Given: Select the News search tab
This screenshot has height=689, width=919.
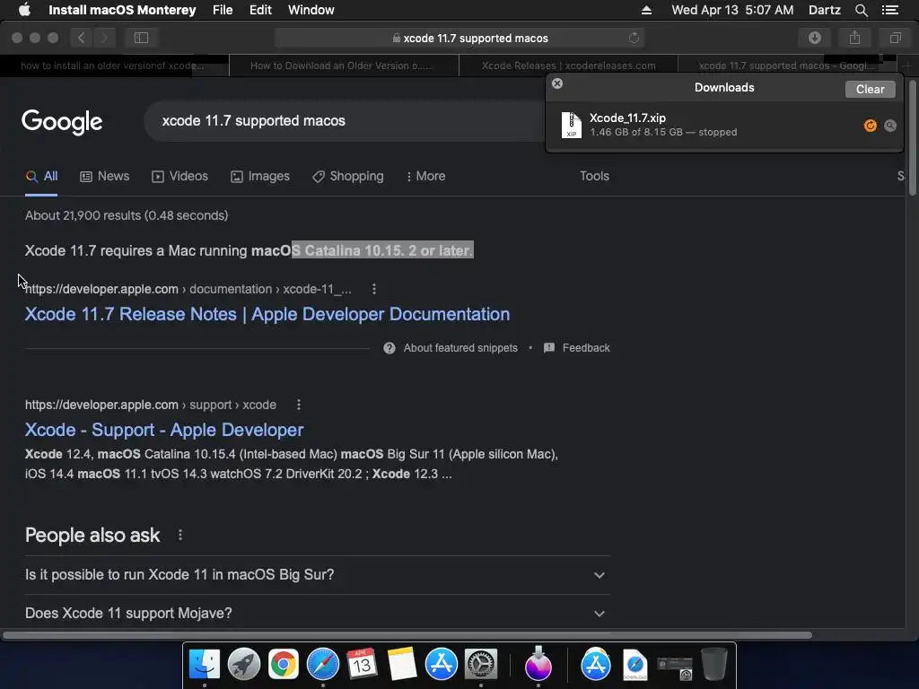Looking at the screenshot, I should click(x=105, y=177).
